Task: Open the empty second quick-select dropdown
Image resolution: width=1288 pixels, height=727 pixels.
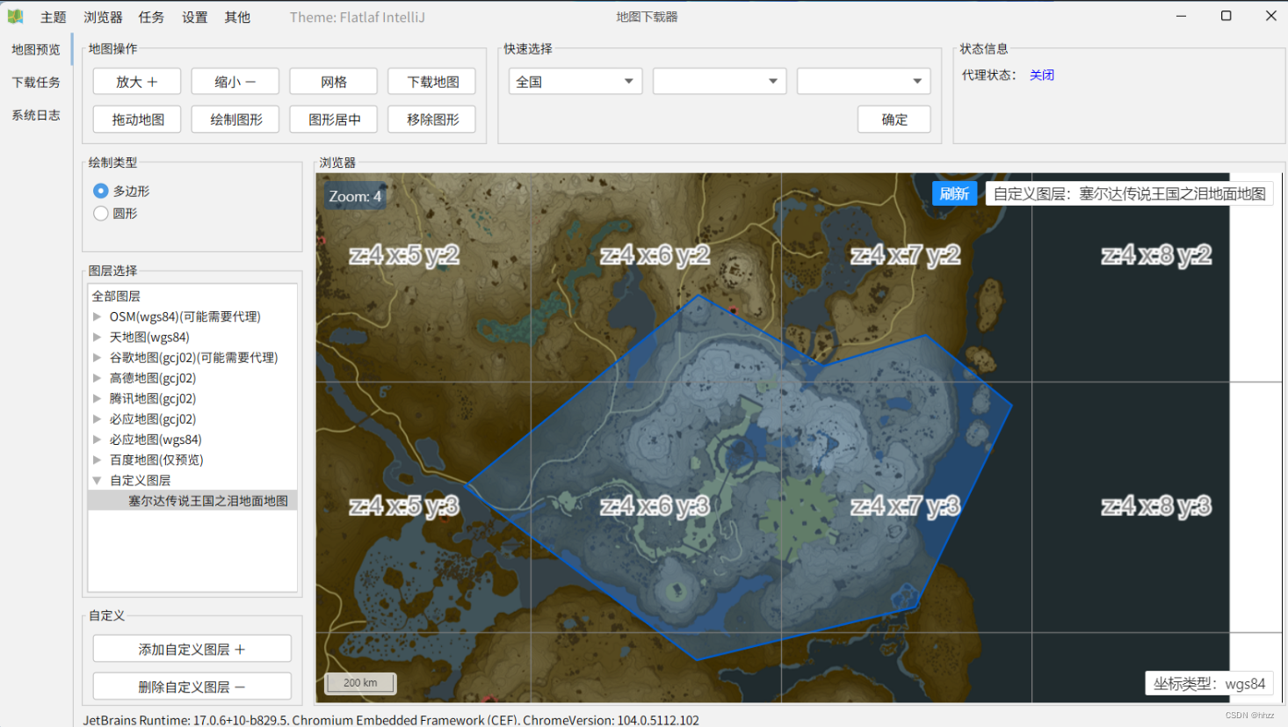Action: pyautogui.click(x=720, y=82)
